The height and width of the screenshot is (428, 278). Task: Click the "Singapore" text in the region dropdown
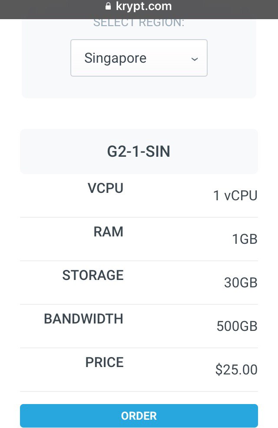(116, 58)
